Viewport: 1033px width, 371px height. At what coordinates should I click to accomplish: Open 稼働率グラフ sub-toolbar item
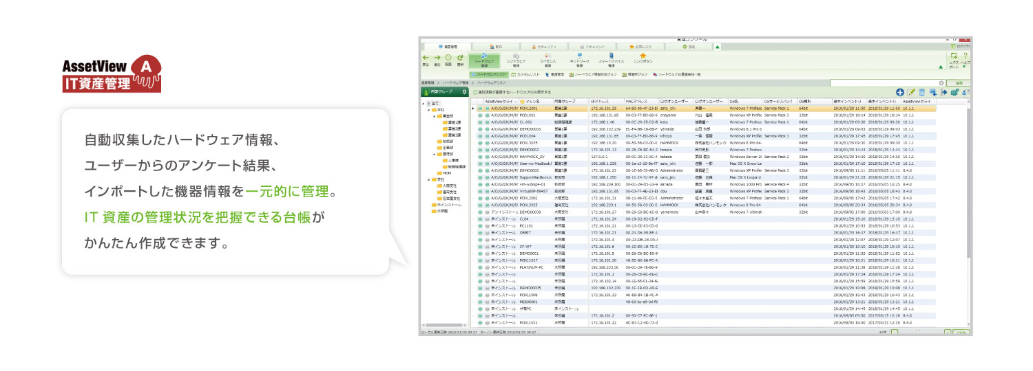(x=634, y=74)
